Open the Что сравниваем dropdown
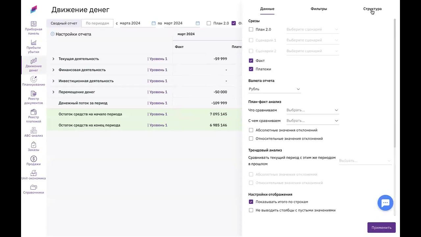 coord(312,110)
